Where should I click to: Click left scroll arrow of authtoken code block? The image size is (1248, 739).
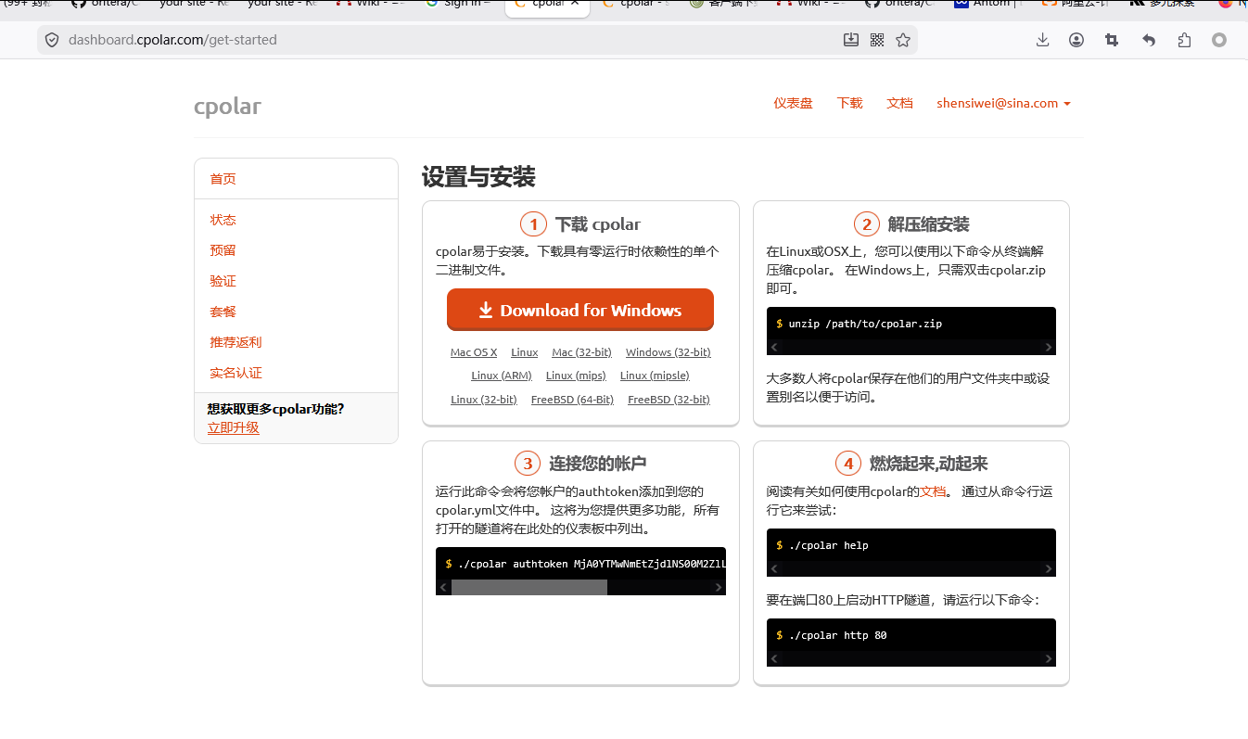coord(443,587)
